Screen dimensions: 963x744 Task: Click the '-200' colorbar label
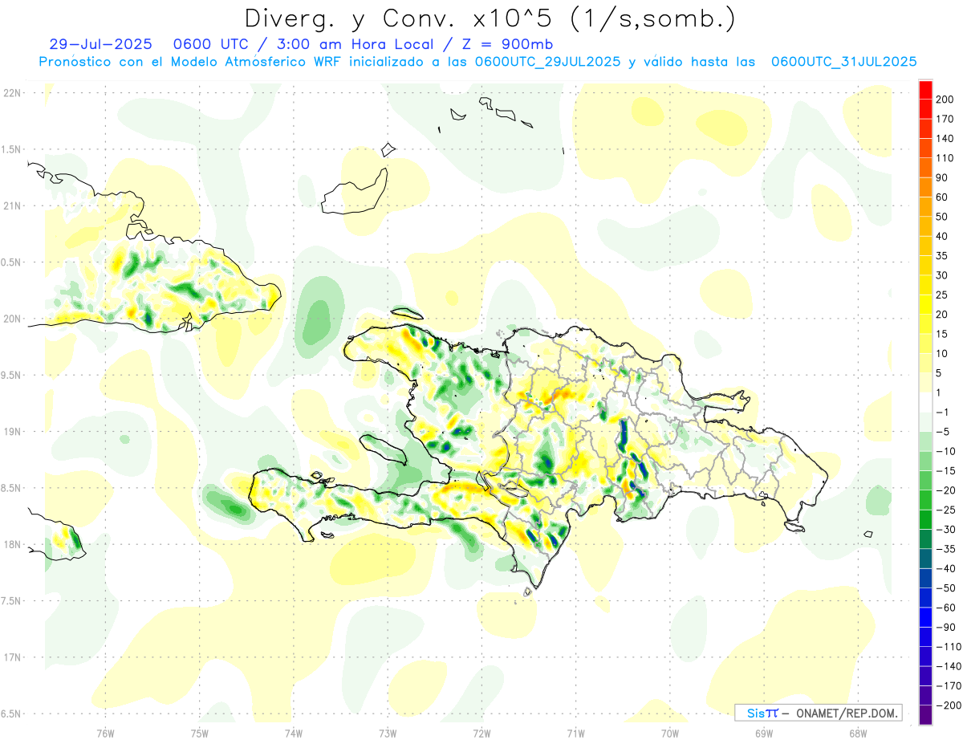(x=948, y=705)
